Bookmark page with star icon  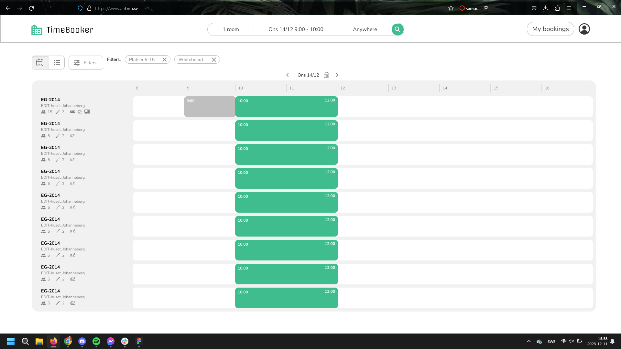451,8
